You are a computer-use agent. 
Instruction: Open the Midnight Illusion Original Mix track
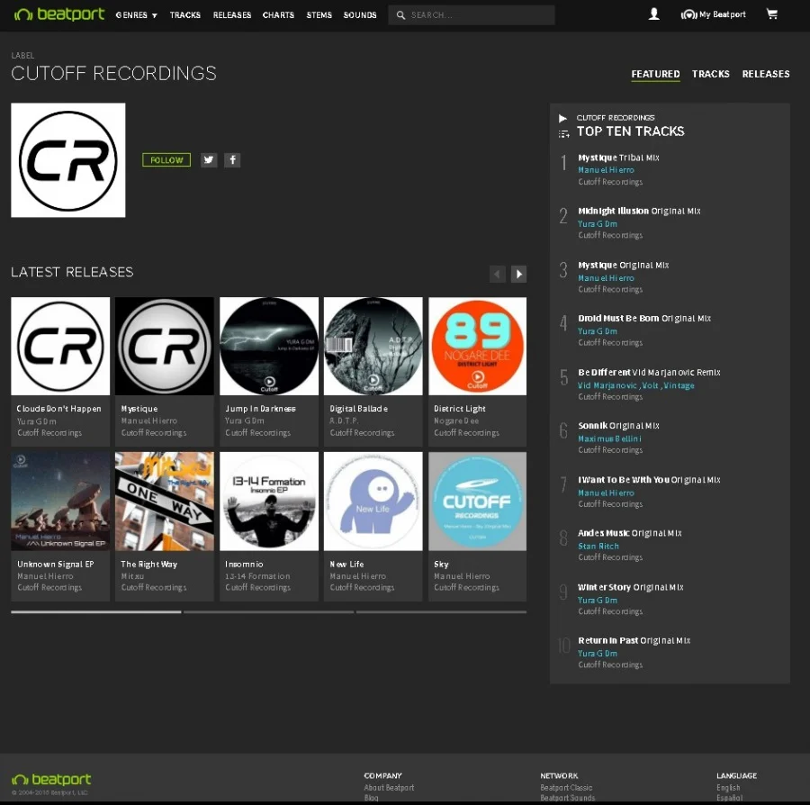639,211
